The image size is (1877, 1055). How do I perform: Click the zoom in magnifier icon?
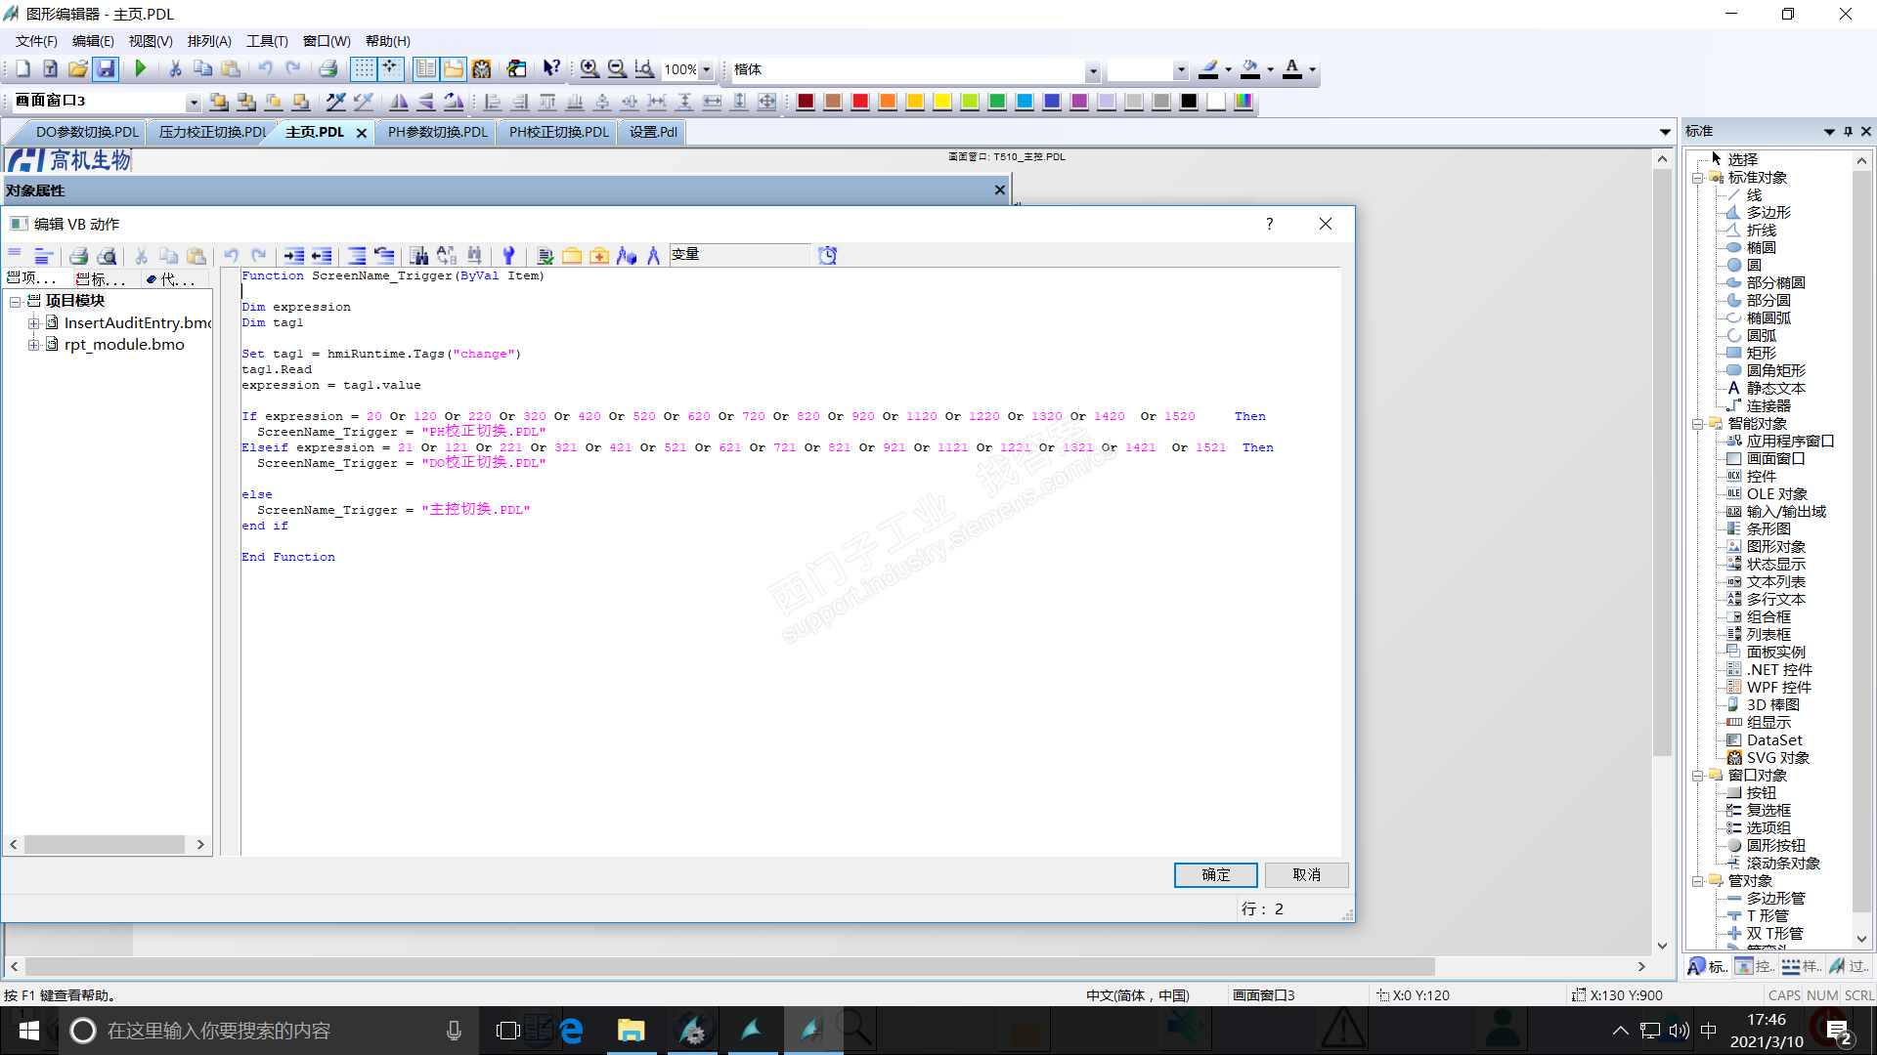coord(589,68)
